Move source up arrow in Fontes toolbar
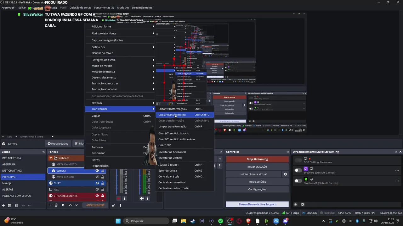 tap(70, 205)
